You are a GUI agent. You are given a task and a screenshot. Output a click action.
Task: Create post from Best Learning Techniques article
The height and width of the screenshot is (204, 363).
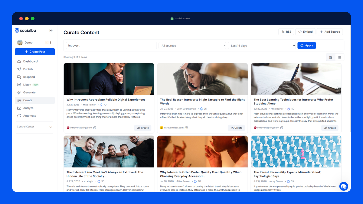click(x=330, y=128)
